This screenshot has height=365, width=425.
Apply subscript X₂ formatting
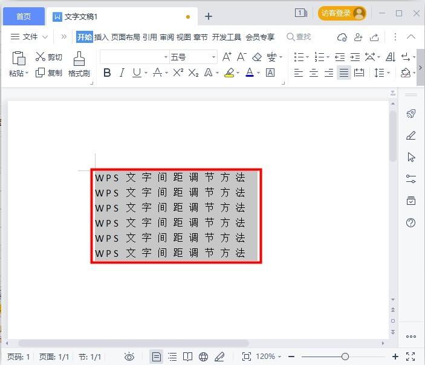coord(193,73)
